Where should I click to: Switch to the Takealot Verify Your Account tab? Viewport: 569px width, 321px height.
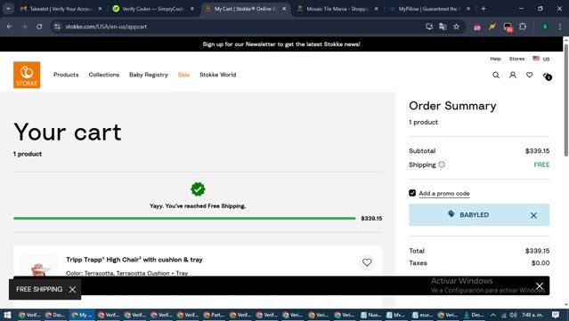(61, 9)
